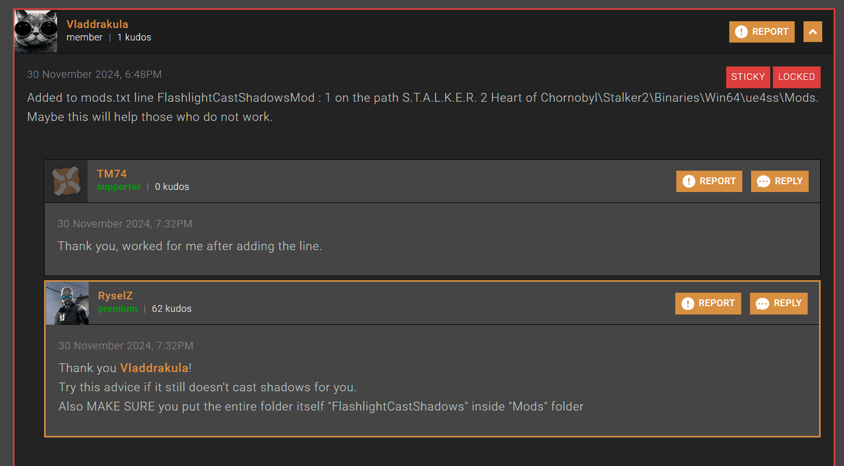Visit TM74's user profile name

[112, 174]
